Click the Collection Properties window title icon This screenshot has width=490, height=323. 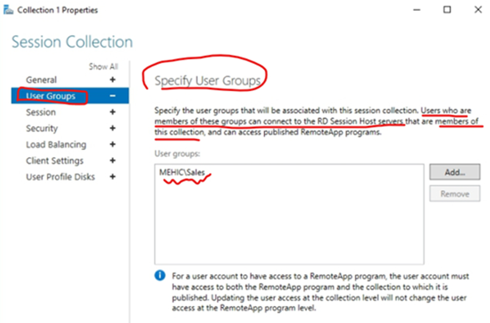(x=9, y=10)
